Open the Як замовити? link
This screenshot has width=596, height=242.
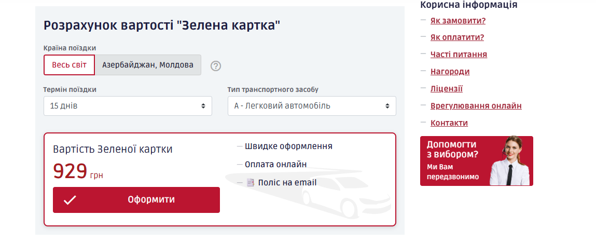click(x=458, y=21)
